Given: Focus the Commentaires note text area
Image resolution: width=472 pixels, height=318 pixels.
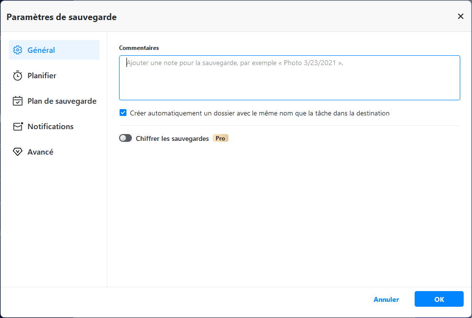Looking at the screenshot, I should click(x=289, y=78).
